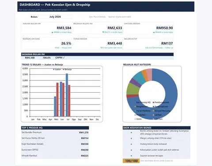Click the RM1,278 product amount
The height and width of the screenshot is (166, 212).
(83, 132)
